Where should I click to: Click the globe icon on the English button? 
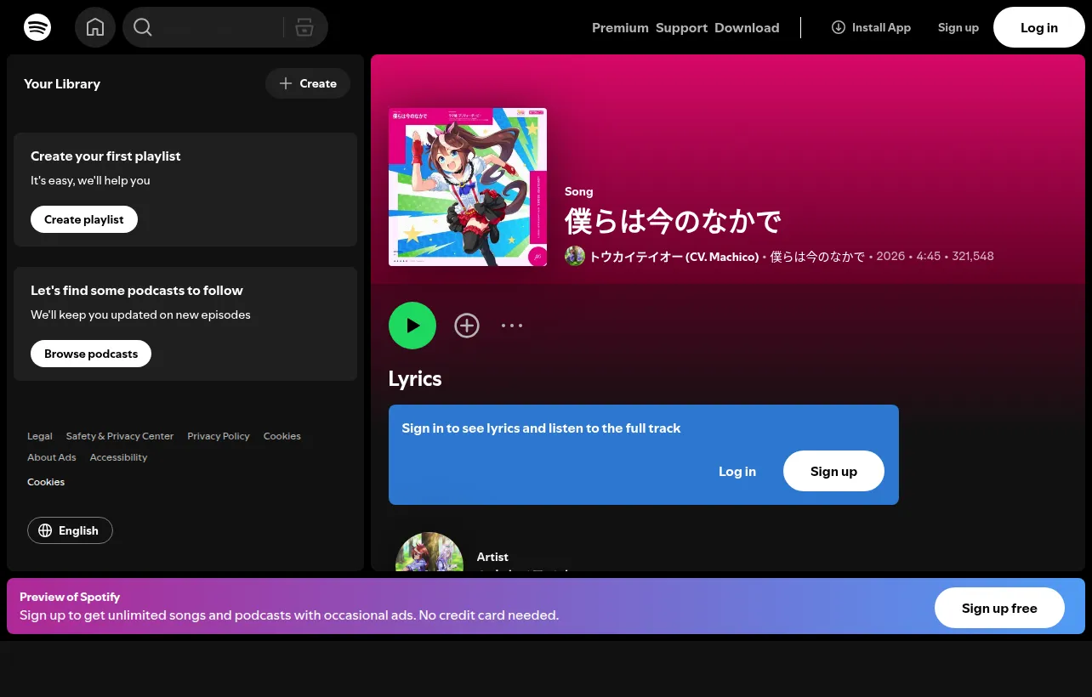pyautogui.click(x=45, y=530)
